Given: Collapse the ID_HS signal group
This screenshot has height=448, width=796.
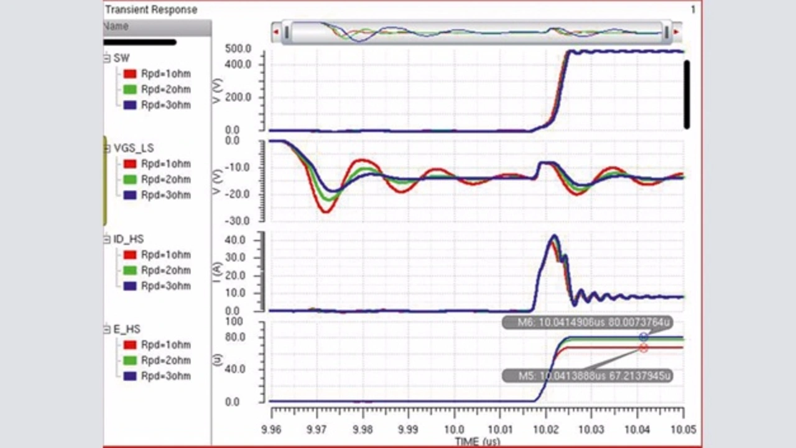Looking at the screenshot, I should click(107, 239).
